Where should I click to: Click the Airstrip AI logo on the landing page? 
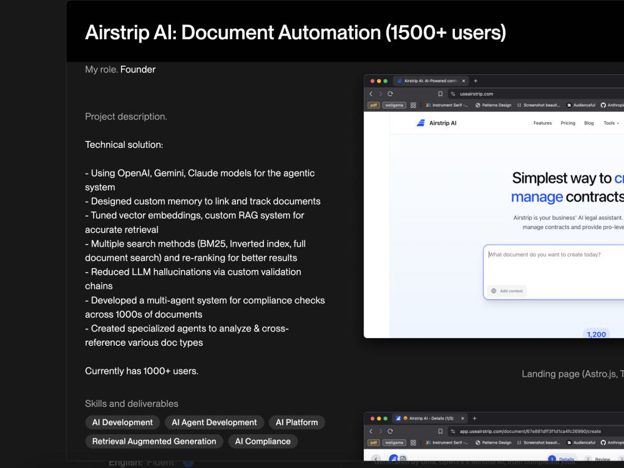coord(437,123)
